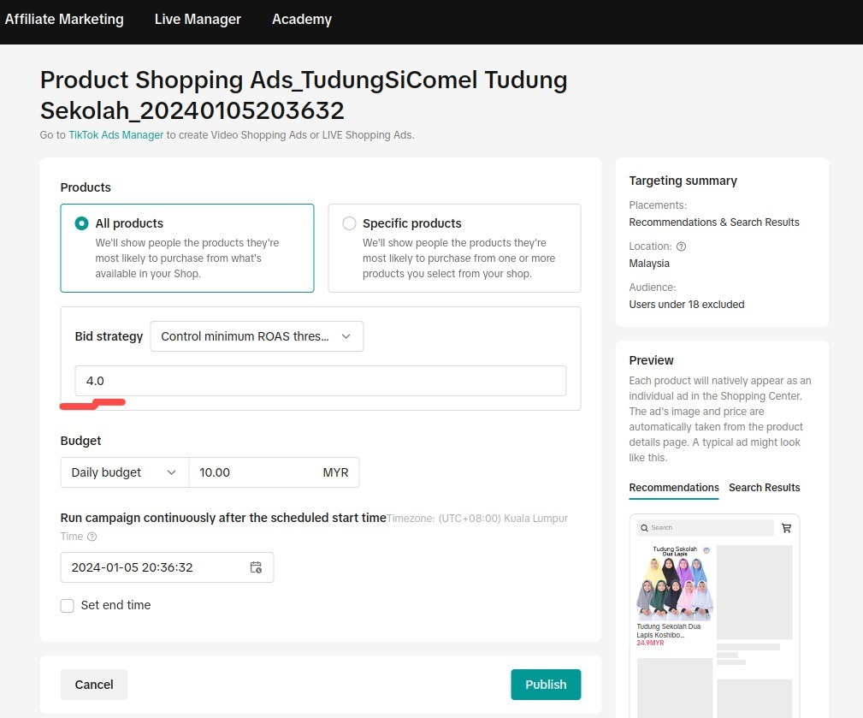
Task: Click the ROAS threshold value field
Action: (x=320, y=380)
